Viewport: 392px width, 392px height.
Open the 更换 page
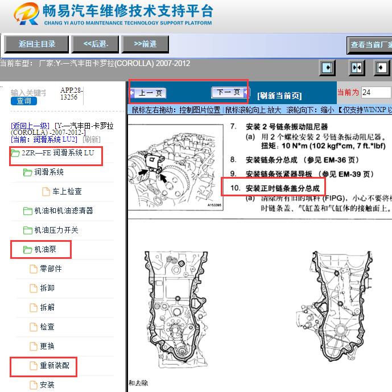pos(47,346)
